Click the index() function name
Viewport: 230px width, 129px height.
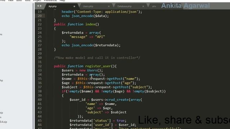point(90,24)
